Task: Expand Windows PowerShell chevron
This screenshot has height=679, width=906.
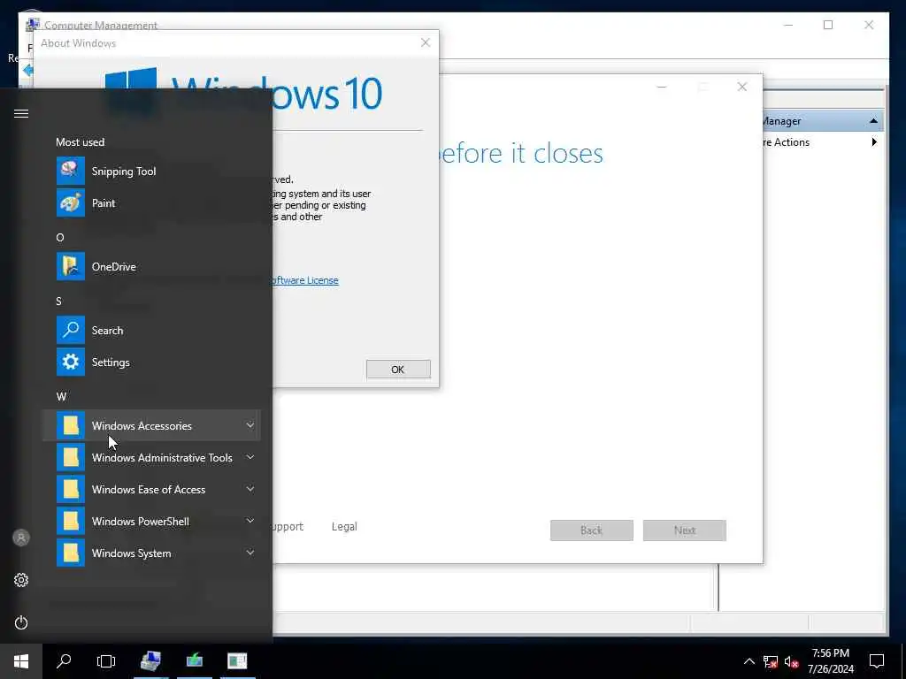Action: 250,521
